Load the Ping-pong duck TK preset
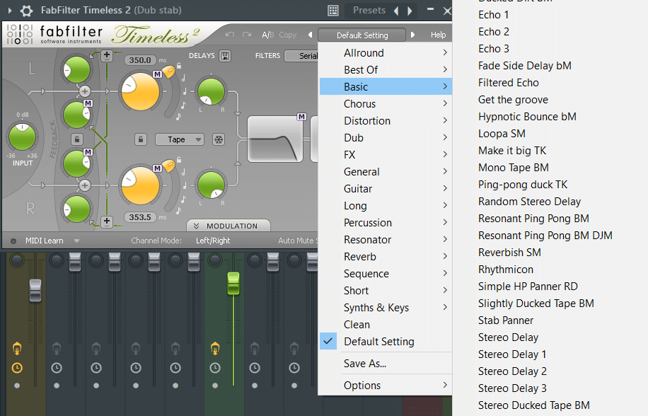This screenshot has width=648, height=416. 523,184
